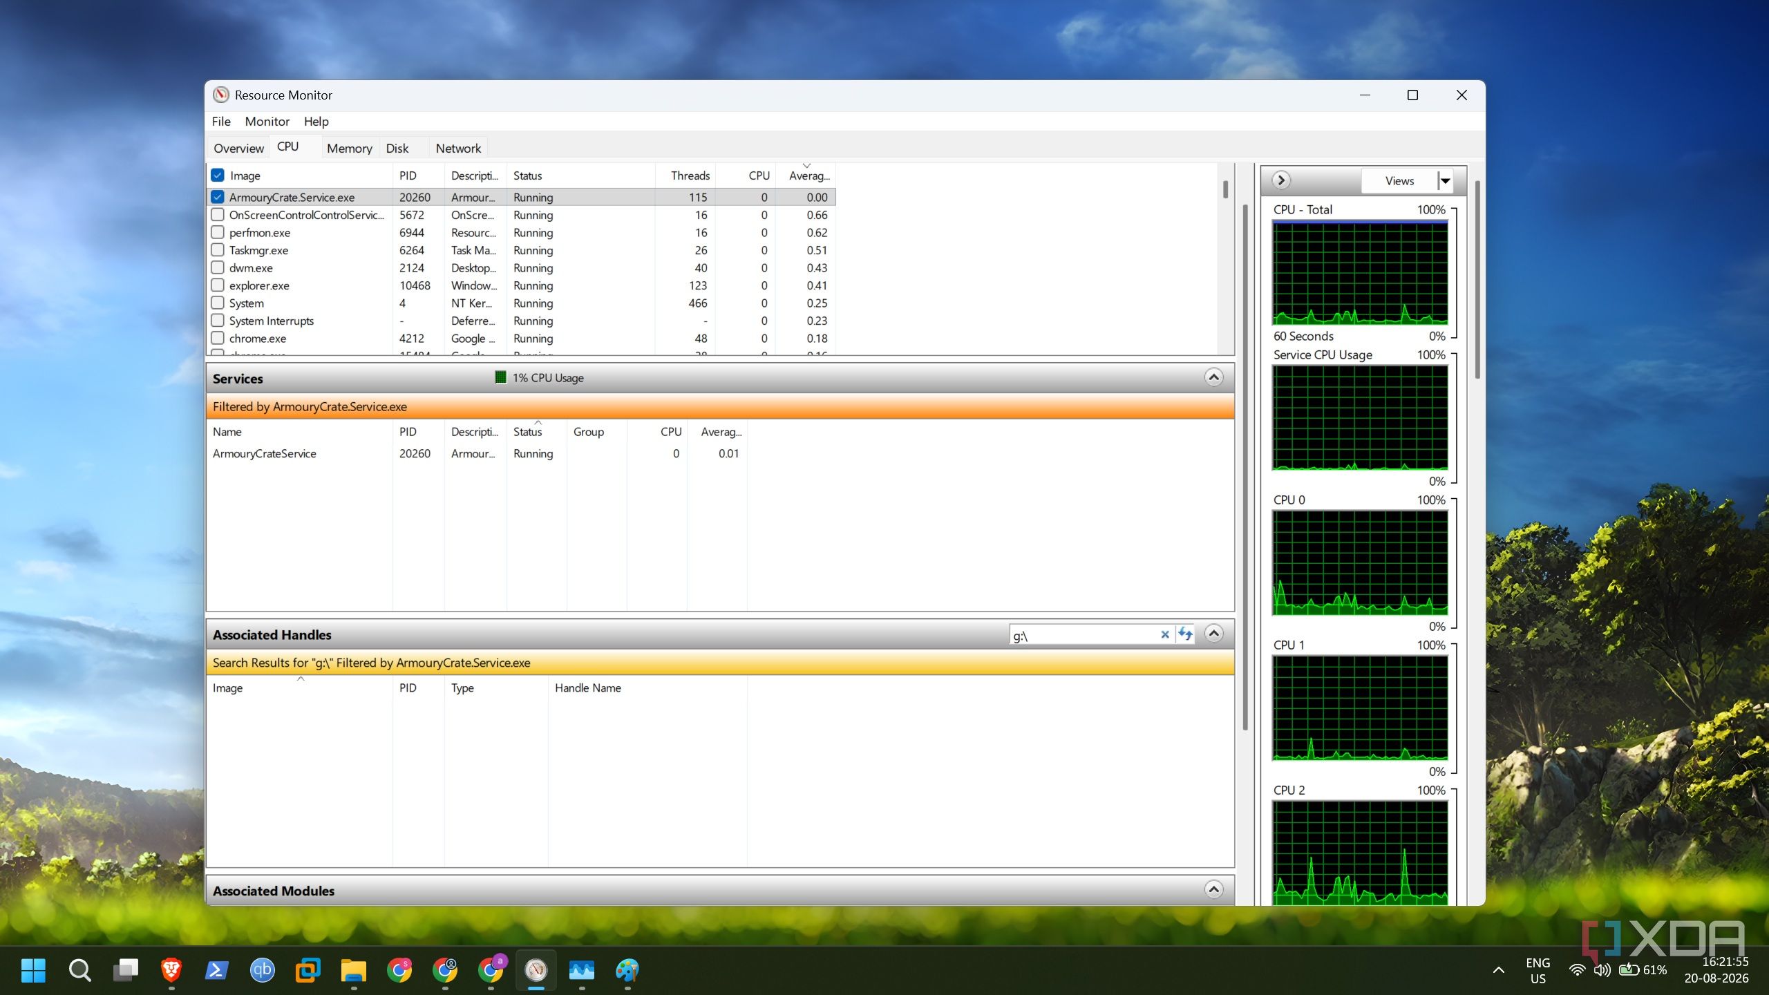
Task: Switch to the Memory tab
Action: [349, 148]
